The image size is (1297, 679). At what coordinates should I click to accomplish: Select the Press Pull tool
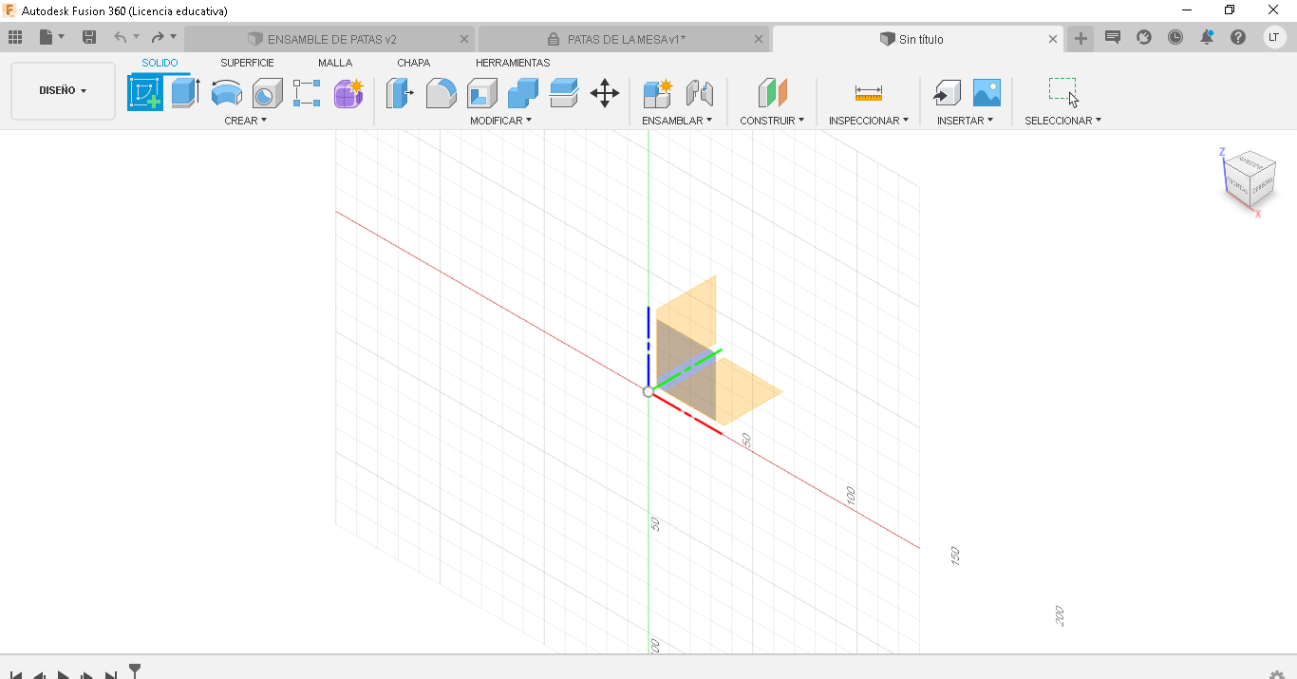[400, 93]
